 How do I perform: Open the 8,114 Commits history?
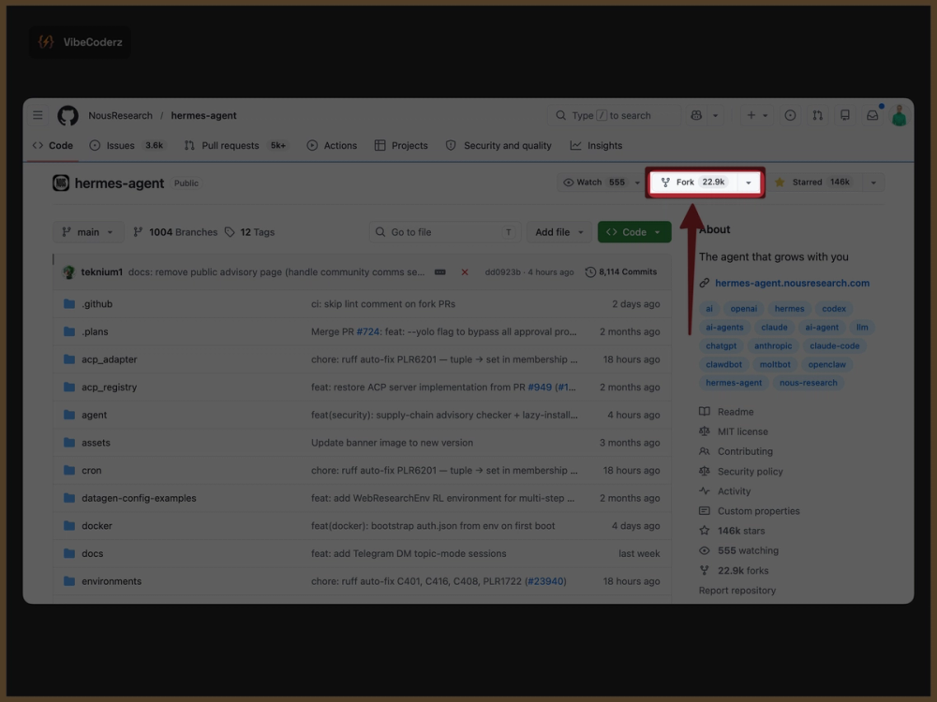coord(621,272)
